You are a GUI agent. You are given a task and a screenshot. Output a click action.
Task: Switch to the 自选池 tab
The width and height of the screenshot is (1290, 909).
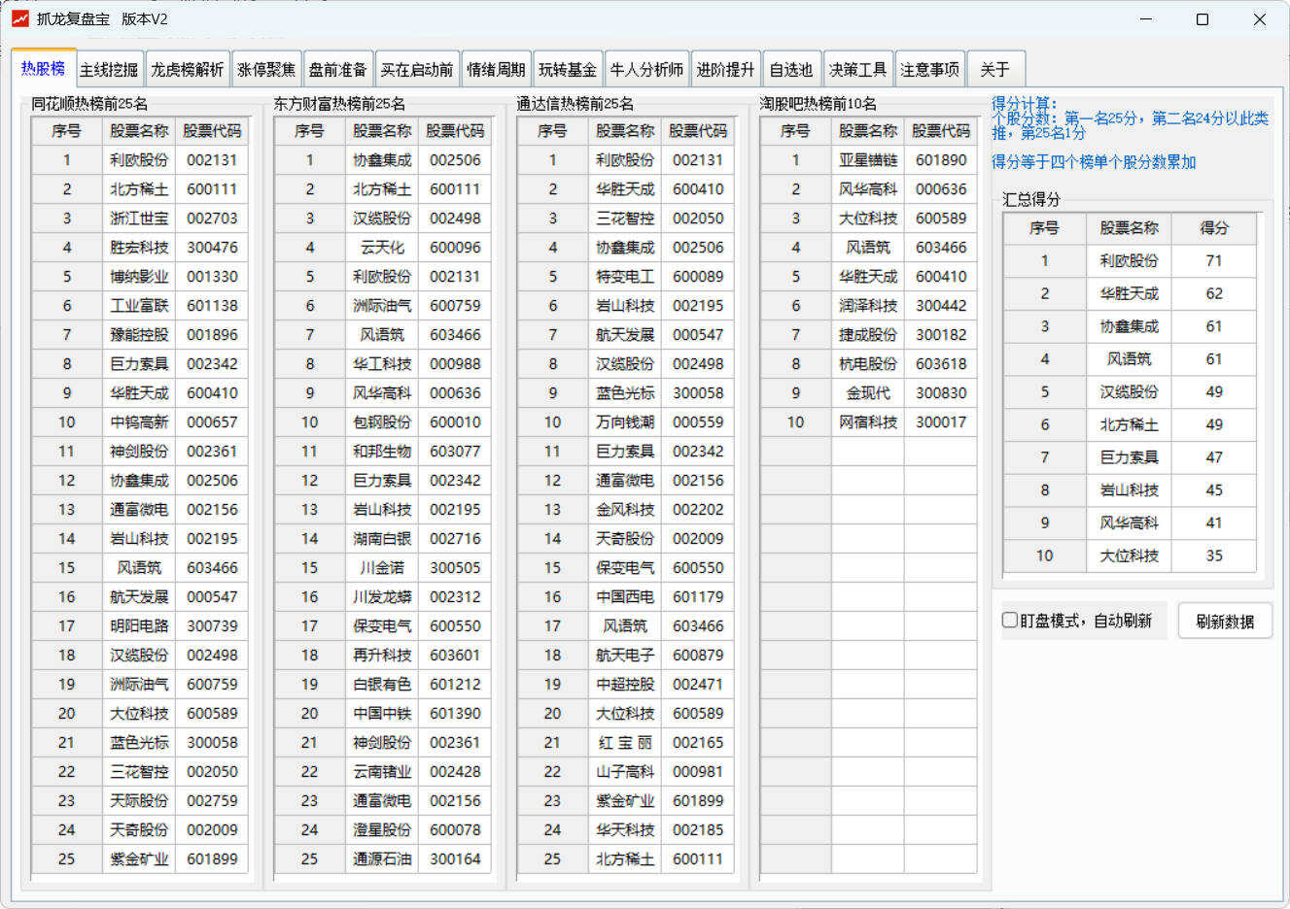coord(792,68)
